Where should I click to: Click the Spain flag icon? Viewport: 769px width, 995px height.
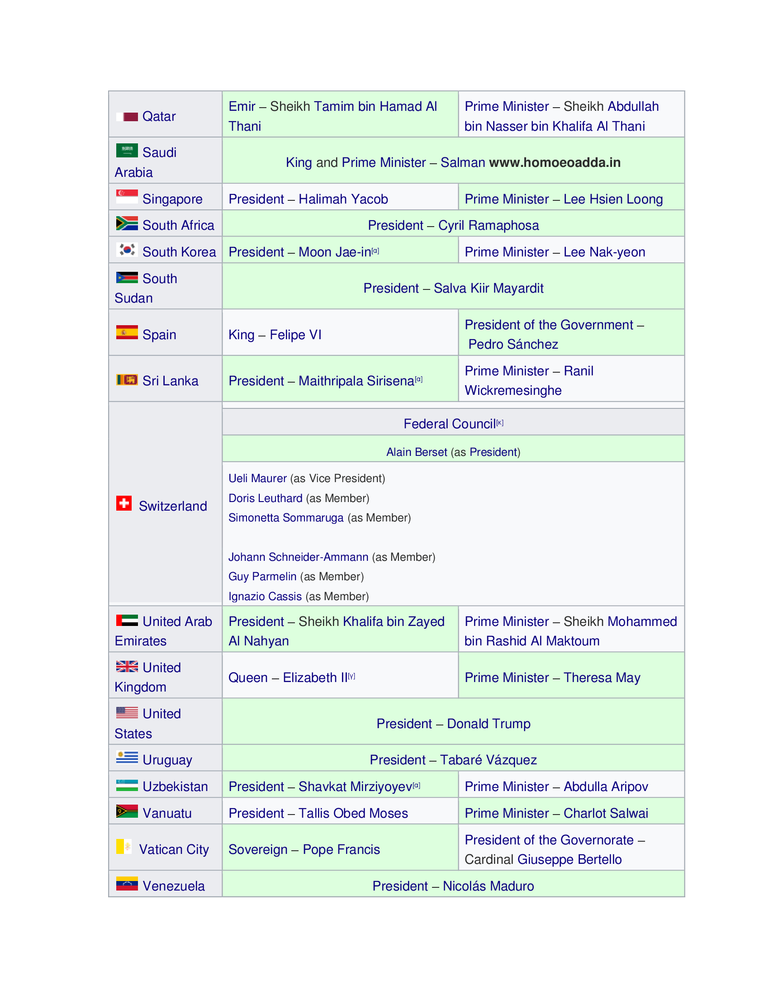click(127, 332)
